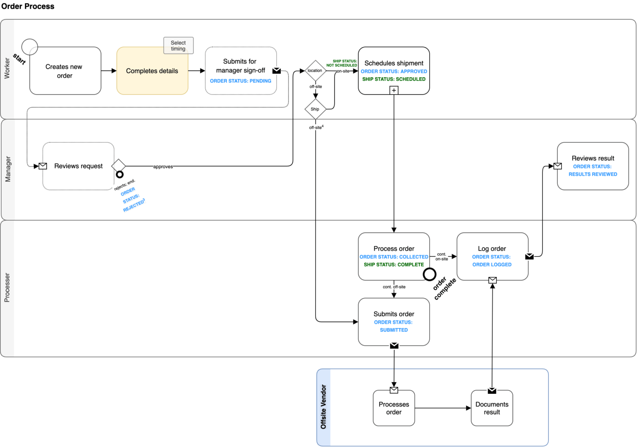Click the start event circle
The height and width of the screenshot is (447, 637).
(x=29, y=47)
